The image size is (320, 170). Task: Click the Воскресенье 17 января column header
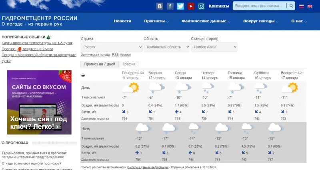[x=292, y=75]
